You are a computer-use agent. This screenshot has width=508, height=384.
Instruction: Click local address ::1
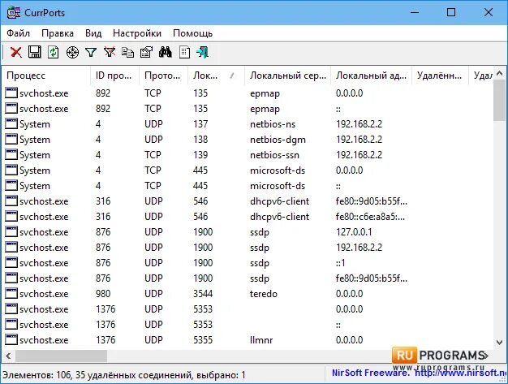pos(341,263)
